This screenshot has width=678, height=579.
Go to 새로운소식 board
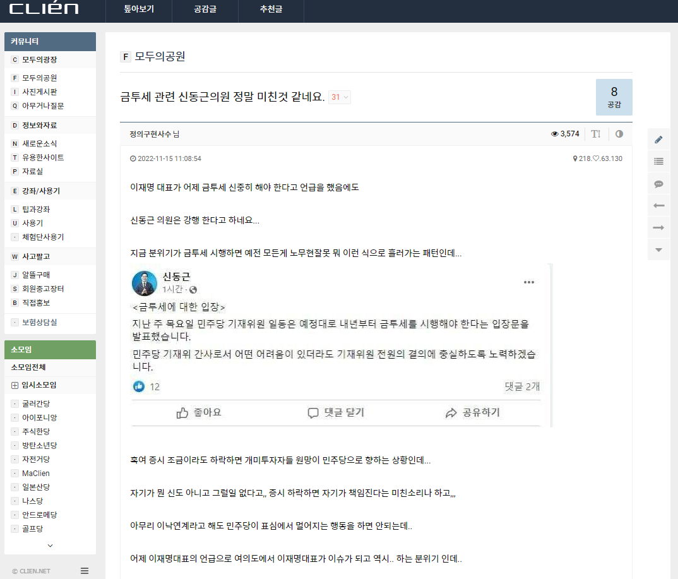[x=39, y=143]
